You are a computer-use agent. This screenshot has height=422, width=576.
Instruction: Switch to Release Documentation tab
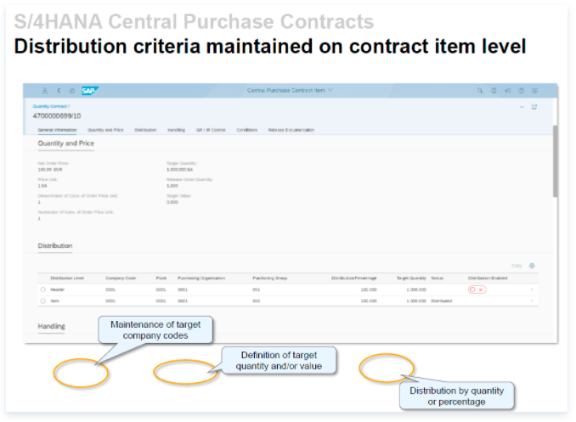(291, 130)
